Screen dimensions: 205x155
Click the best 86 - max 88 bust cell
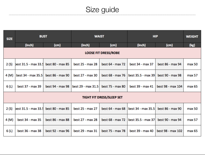pyautogui.click(x=57, y=120)
